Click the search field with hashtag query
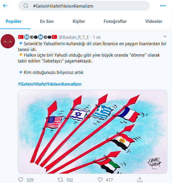The height and width of the screenshot is (183, 172). 84,6
